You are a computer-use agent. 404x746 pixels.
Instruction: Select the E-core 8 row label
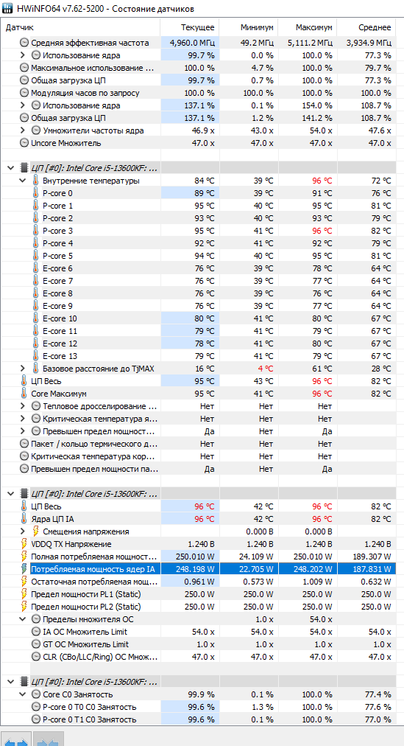[58, 293]
